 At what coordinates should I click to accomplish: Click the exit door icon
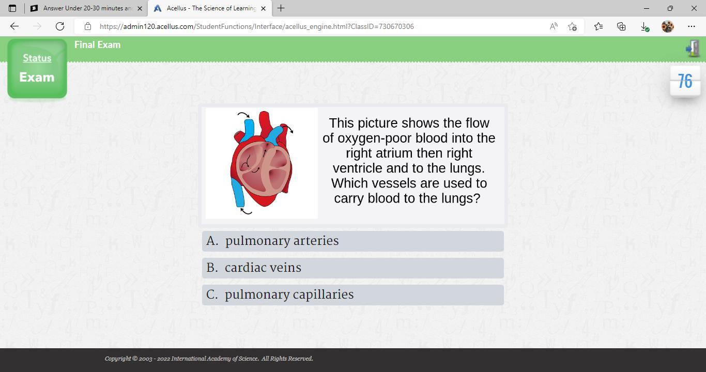693,49
